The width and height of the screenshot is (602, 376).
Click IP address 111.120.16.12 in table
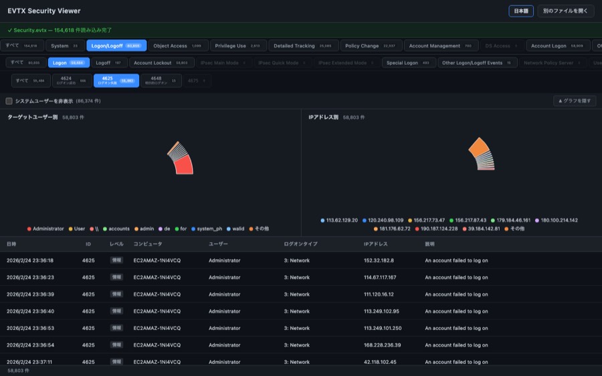pyautogui.click(x=379, y=294)
